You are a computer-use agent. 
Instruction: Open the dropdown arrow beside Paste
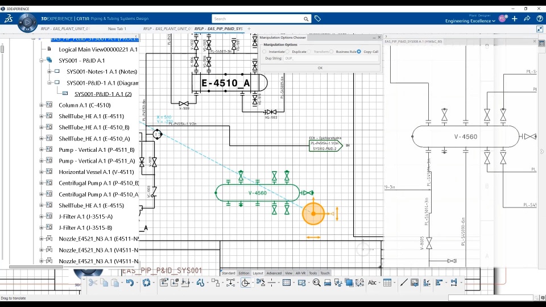[122, 283]
